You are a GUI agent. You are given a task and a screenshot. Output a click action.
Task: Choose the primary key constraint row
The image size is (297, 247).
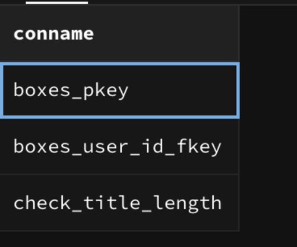tap(119, 90)
